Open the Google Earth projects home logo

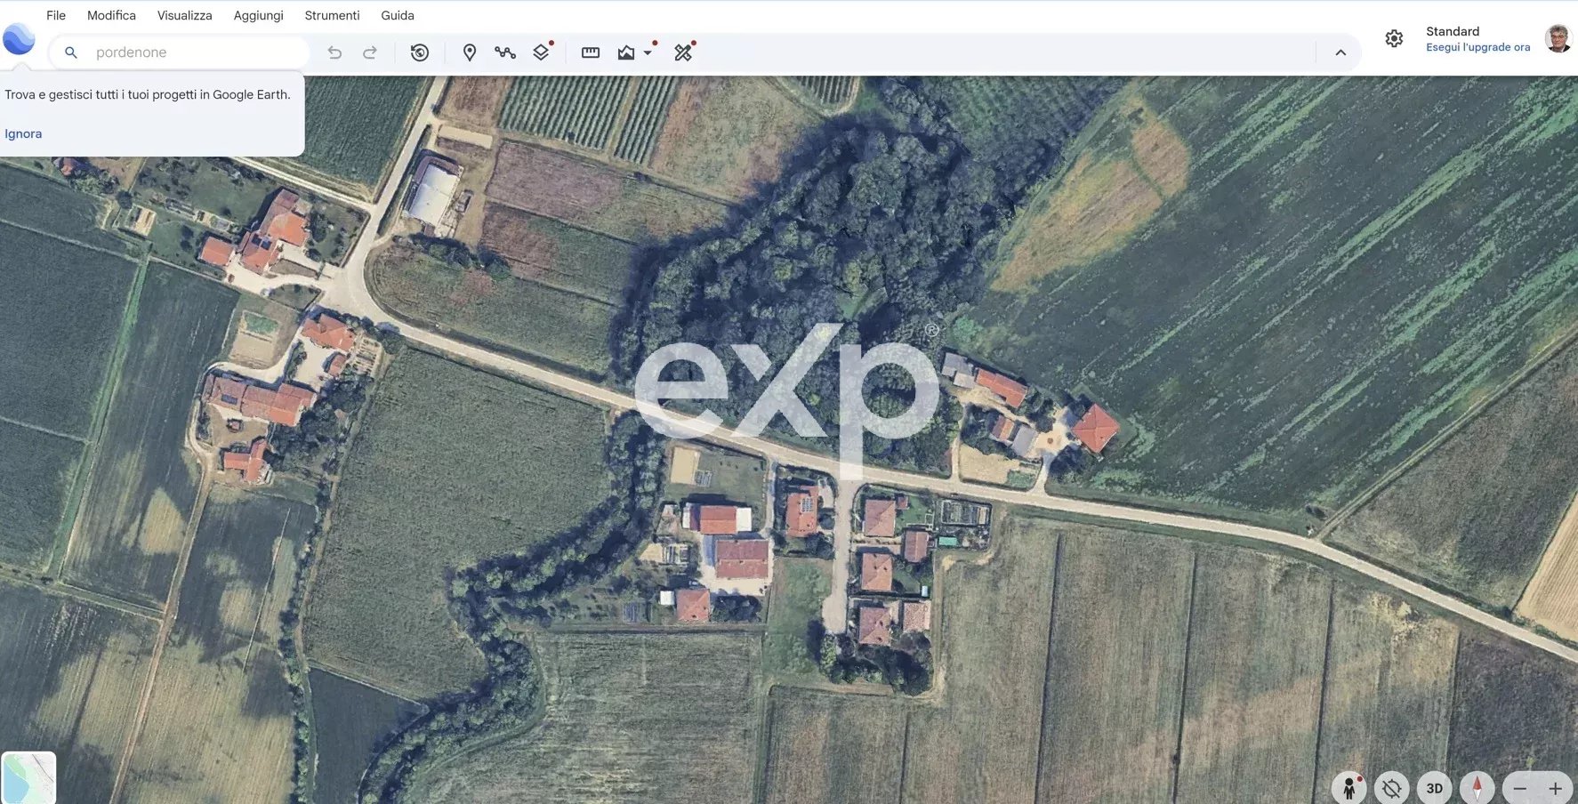point(19,39)
